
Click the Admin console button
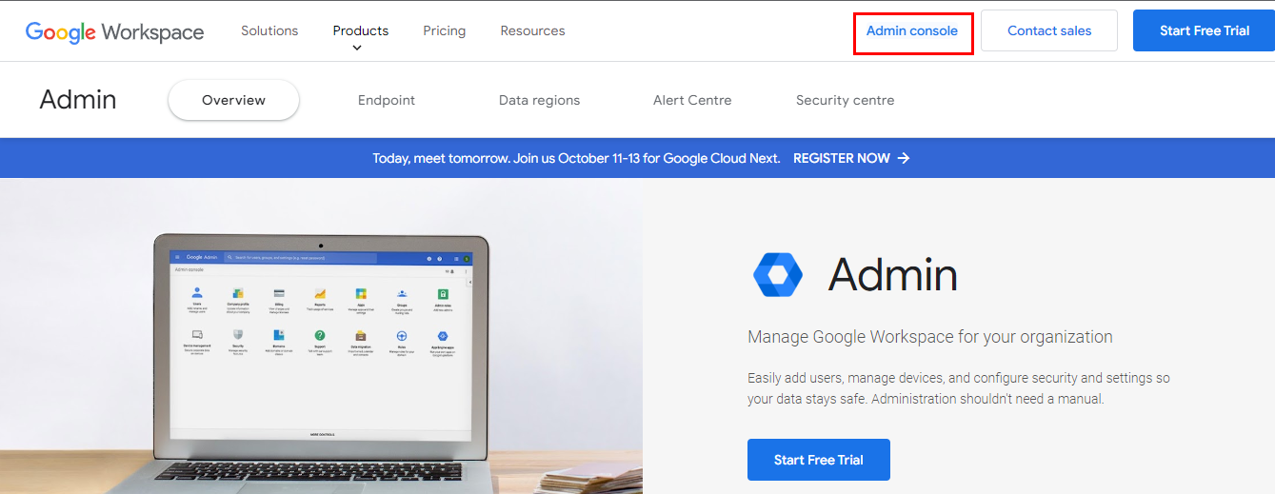click(912, 31)
